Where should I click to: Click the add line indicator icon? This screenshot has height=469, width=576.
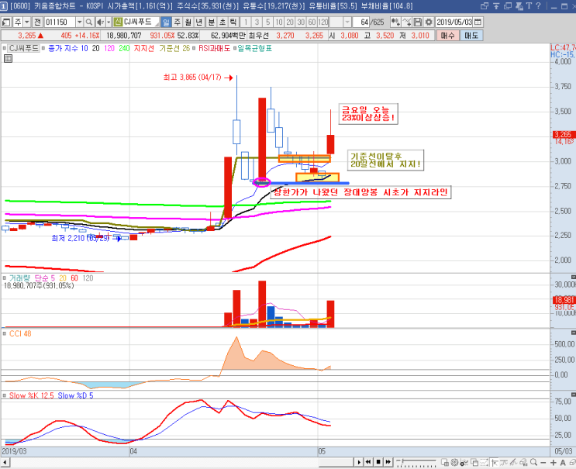[407, 22]
